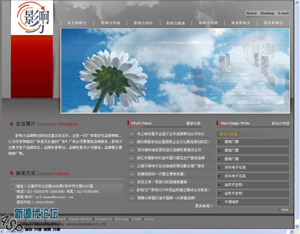Go to 联系影响力 navigation menu
The image size is (300, 234).
[x=273, y=23]
